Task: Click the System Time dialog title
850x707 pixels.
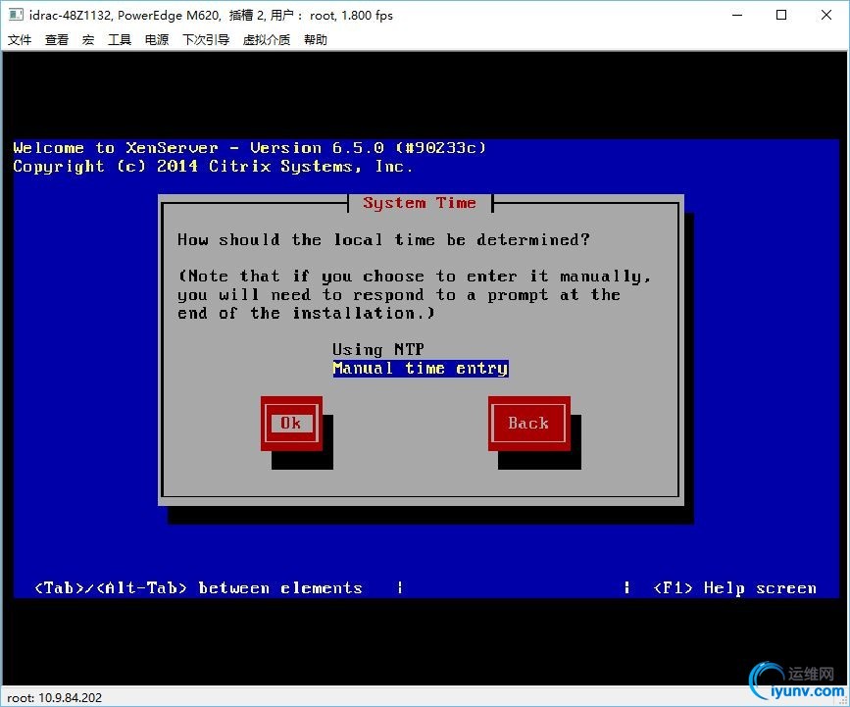Action: [420, 203]
